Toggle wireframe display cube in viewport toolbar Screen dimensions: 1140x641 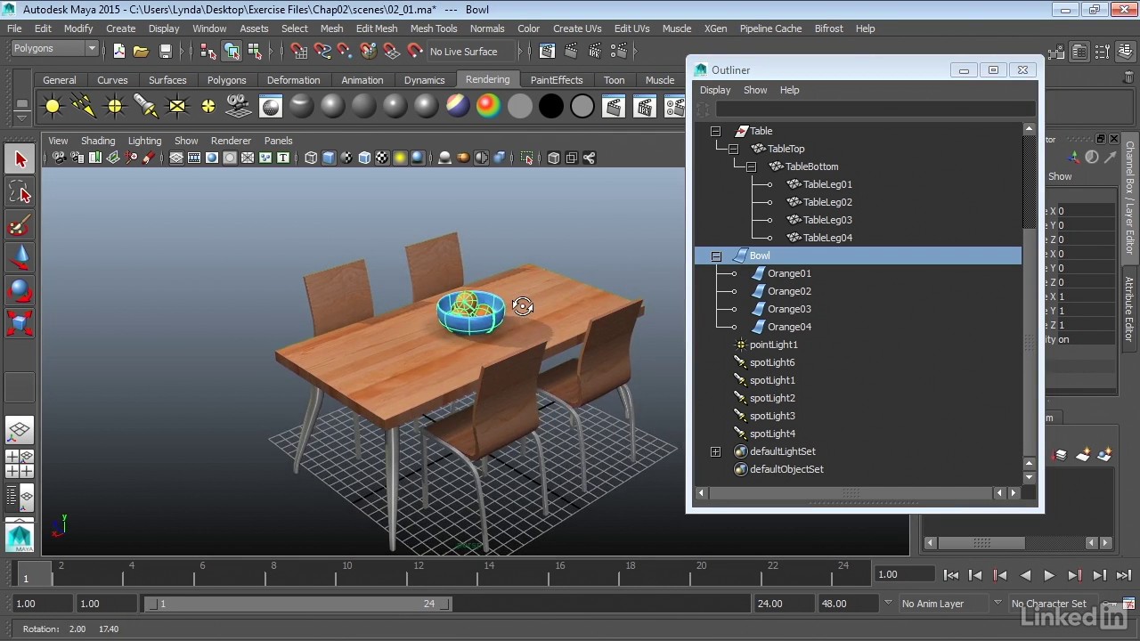pos(311,158)
